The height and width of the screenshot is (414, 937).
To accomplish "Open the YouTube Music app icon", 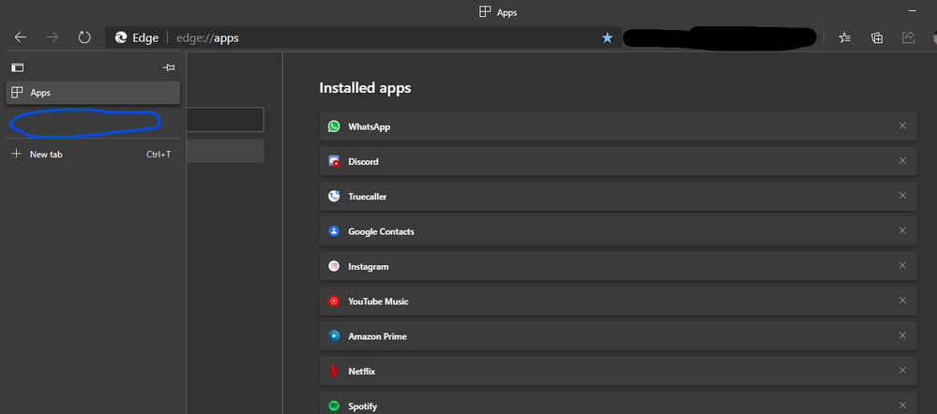I will click(x=334, y=302).
